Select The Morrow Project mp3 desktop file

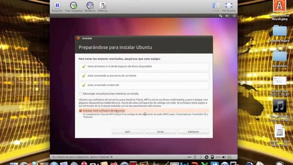(x=280, y=110)
